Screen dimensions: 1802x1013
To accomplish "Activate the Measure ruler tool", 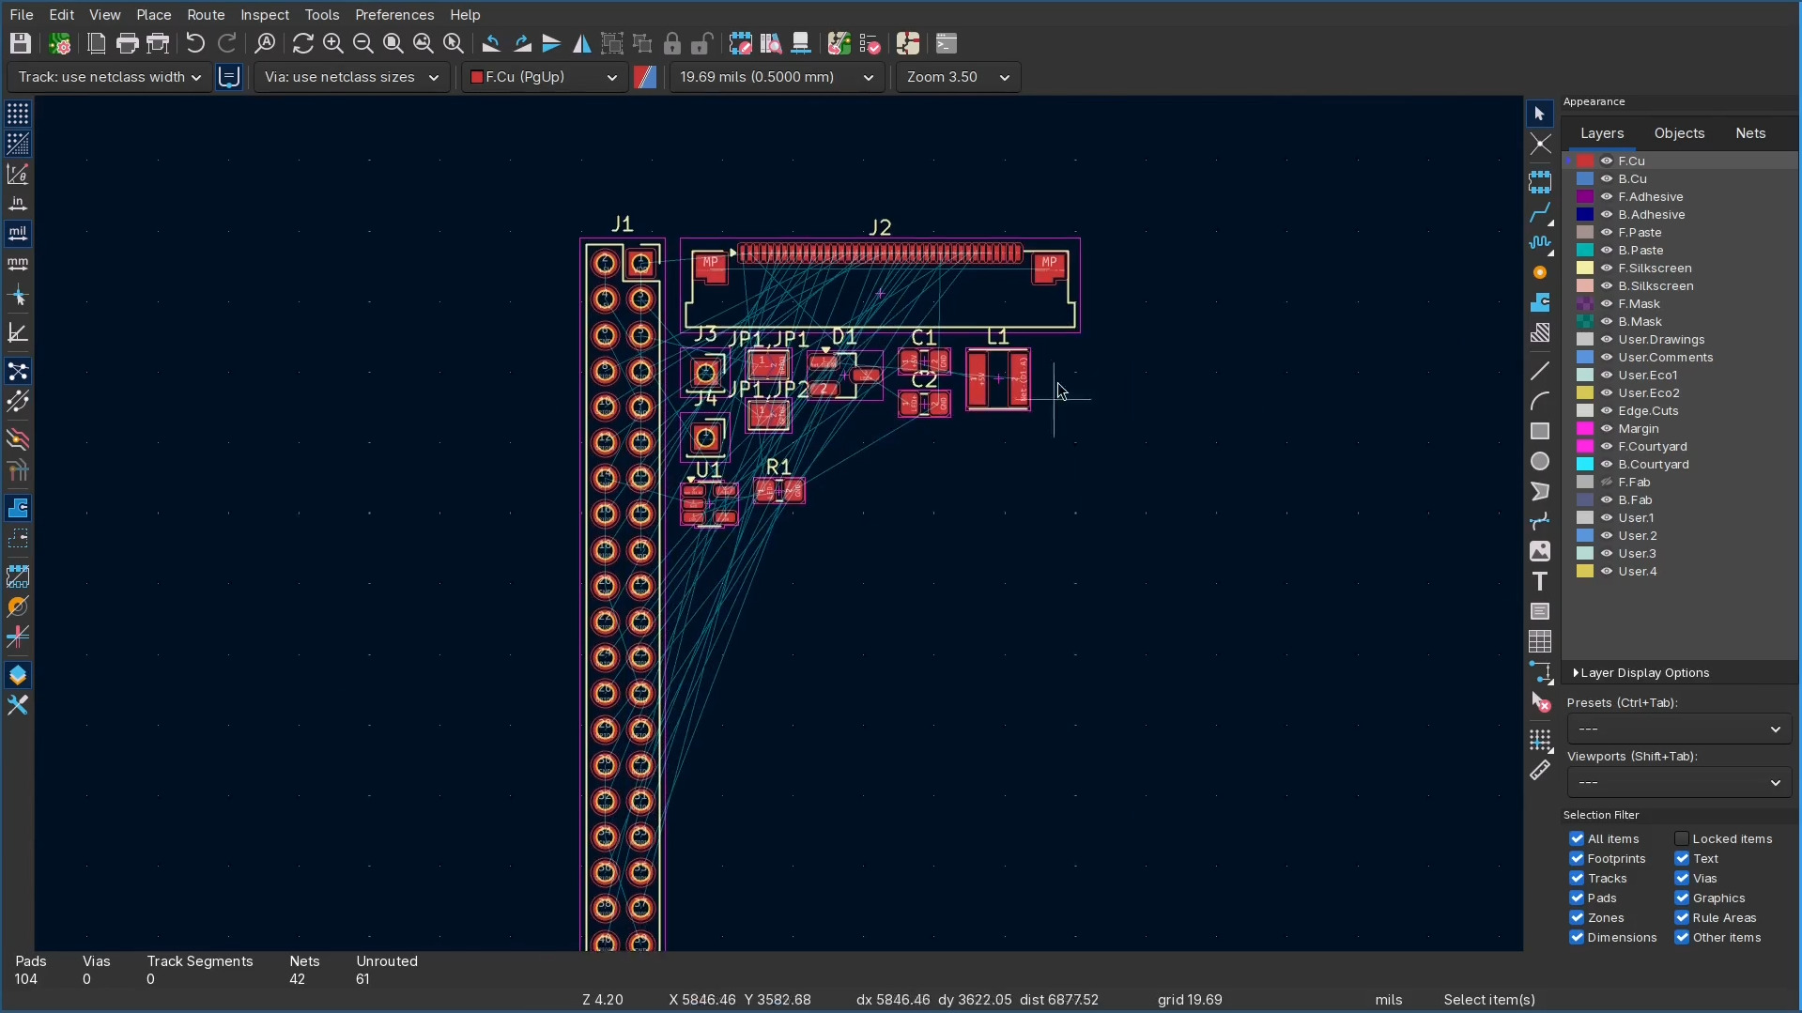I will point(1540,771).
